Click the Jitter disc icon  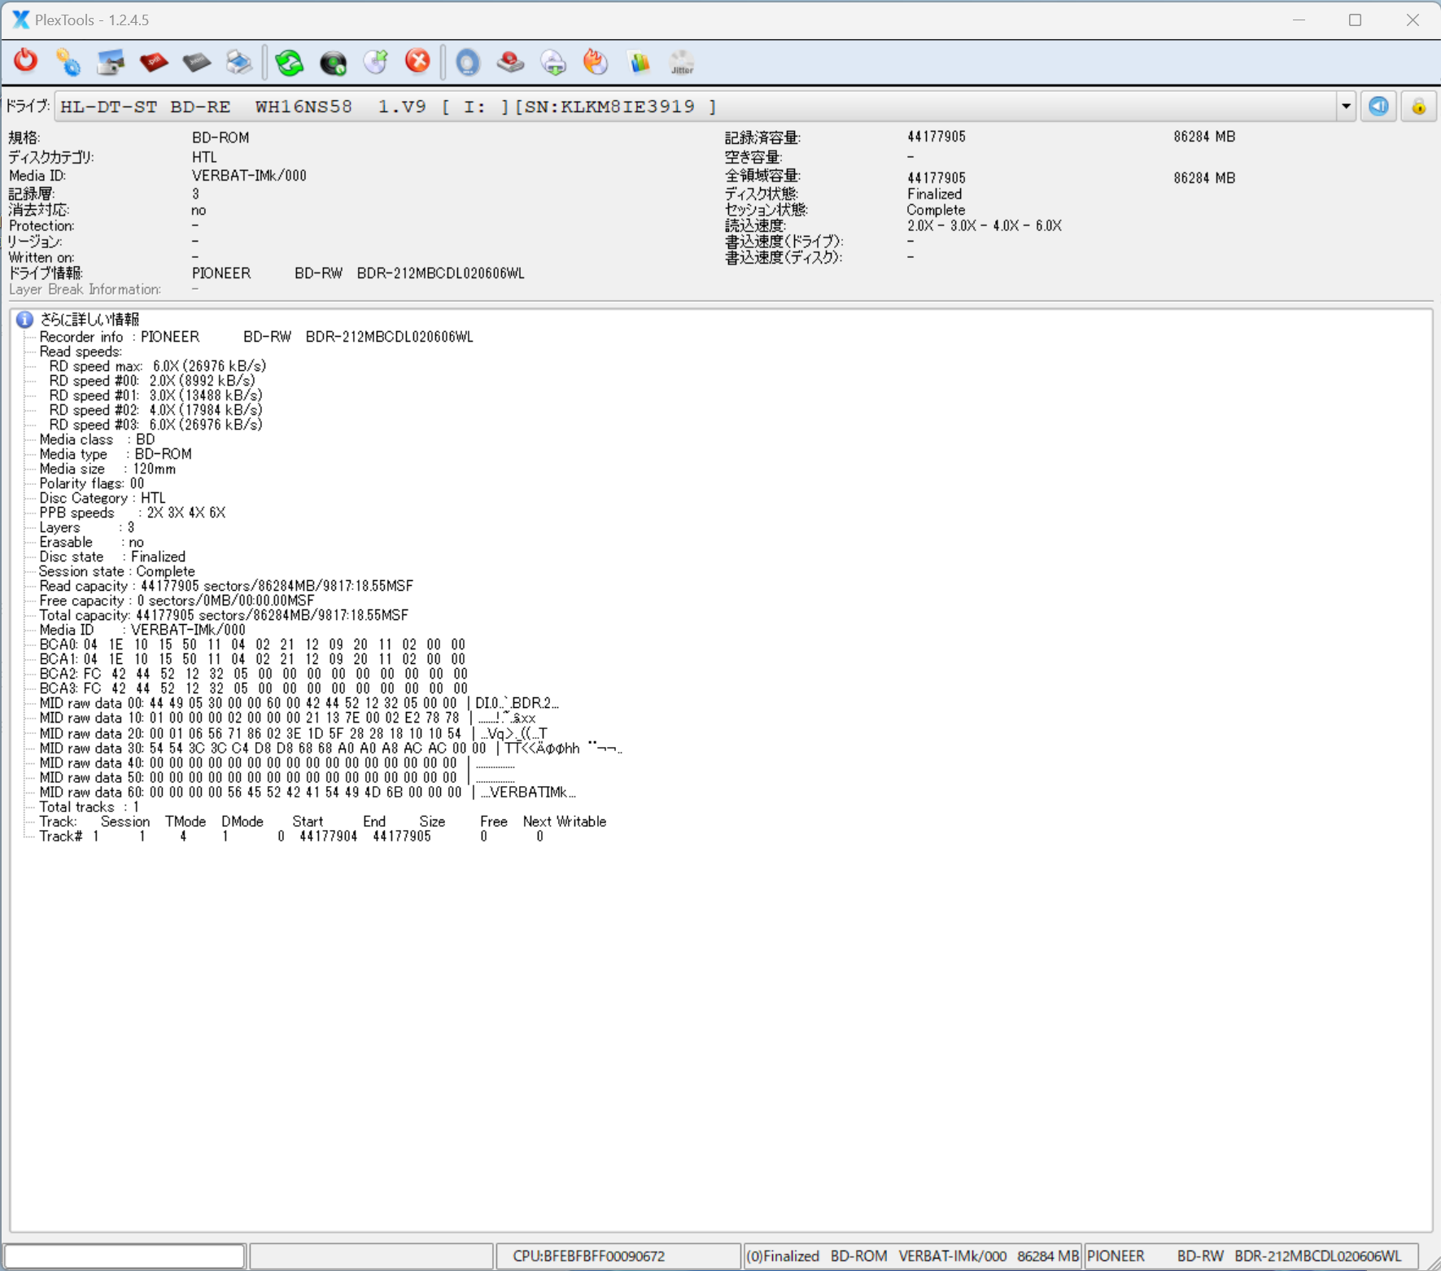click(x=682, y=62)
